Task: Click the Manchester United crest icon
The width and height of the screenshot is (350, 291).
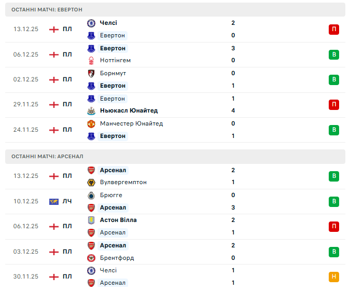Action: click(91, 123)
